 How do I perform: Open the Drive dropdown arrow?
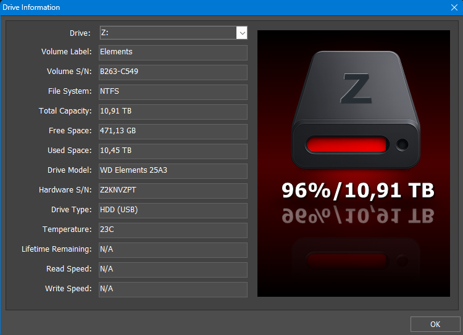241,33
